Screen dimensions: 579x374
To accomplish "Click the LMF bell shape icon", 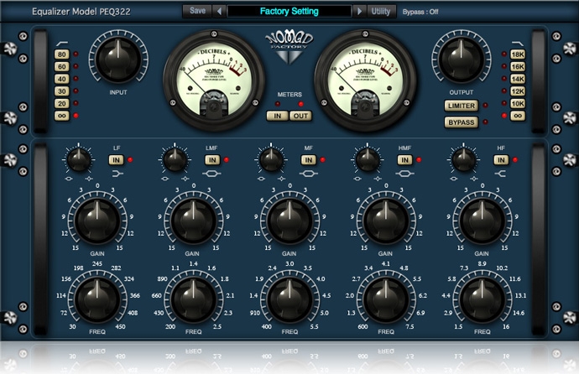I will click(x=212, y=173).
